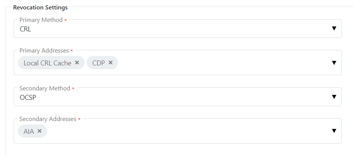Viewport: 353px width, 155px height.
Task: Select the CDP chip label
Action: pos(98,63)
